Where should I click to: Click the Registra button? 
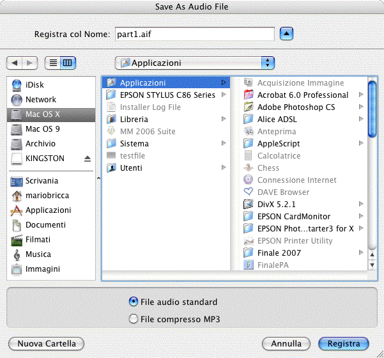coord(344,344)
